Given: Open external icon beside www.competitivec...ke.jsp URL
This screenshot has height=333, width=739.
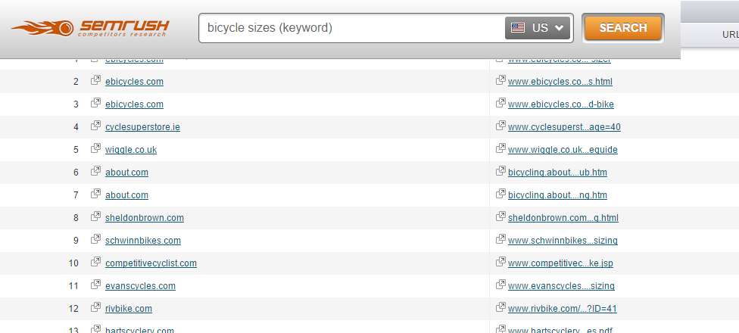Looking at the screenshot, I should (500, 261).
